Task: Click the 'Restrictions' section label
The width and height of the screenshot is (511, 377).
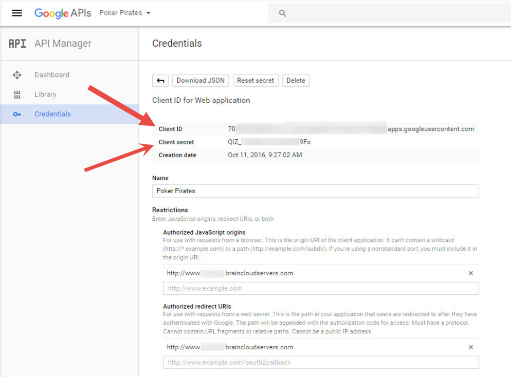Action: pos(170,210)
